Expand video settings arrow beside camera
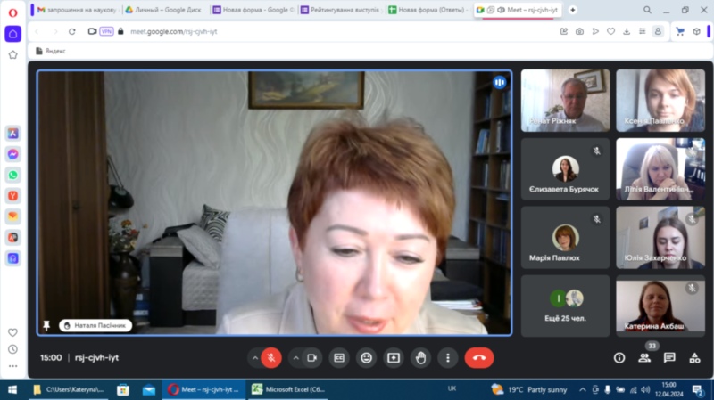This screenshot has height=400, width=714. pos(296,357)
